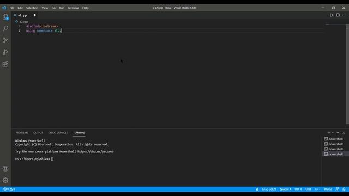
Task: Switch to the Terminal panel tab
Action: [x=79, y=133]
